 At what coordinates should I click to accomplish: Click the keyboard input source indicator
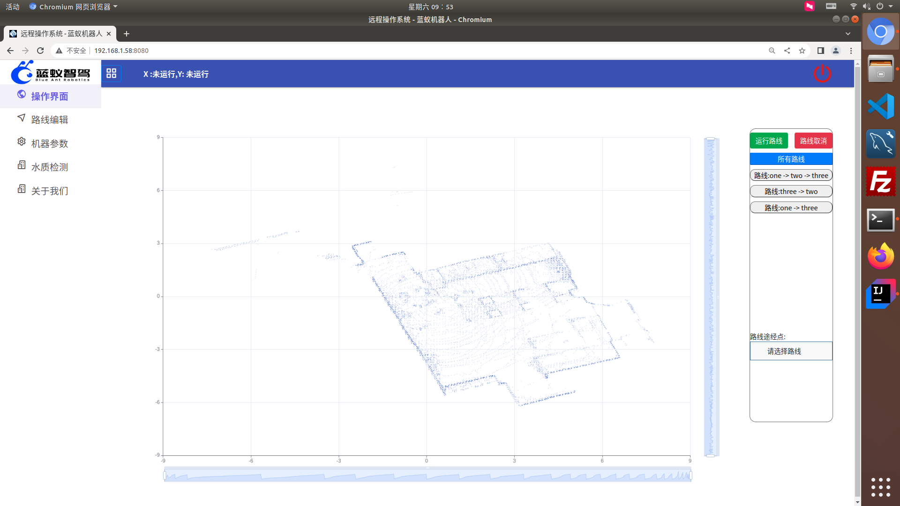click(831, 7)
